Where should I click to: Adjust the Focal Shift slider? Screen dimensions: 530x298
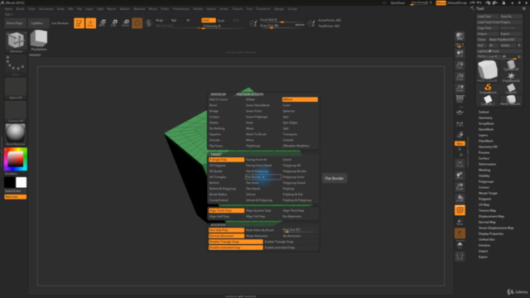(x=282, y=20)
